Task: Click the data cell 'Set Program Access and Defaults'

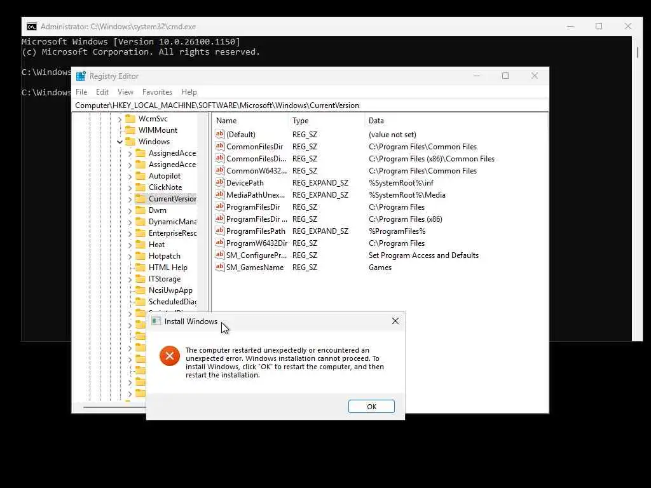Action: (423, 255)
